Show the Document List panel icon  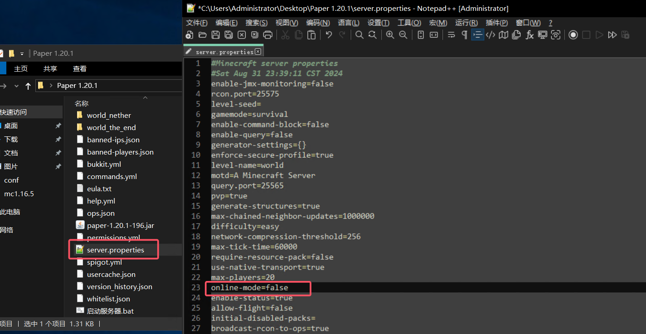click(516, 35)
